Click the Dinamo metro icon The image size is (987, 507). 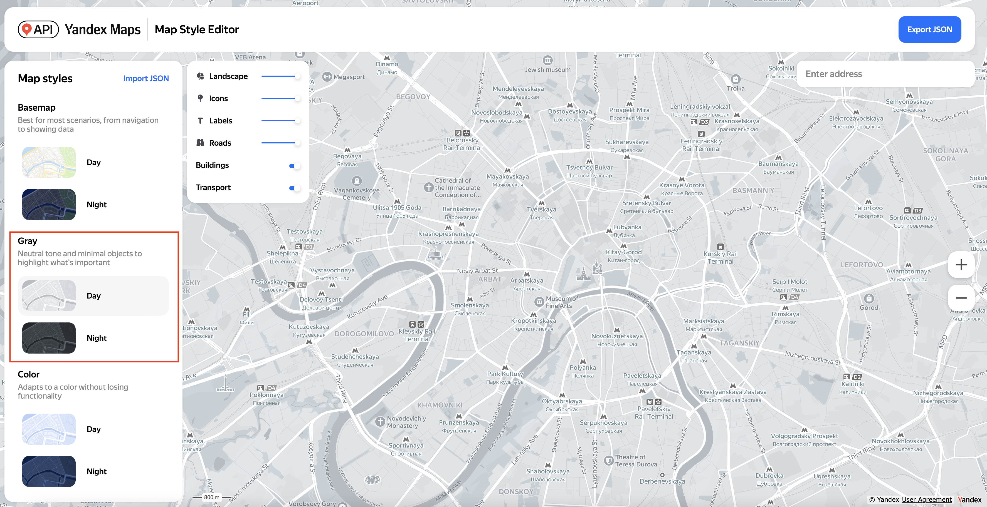[x=387, y=58]
